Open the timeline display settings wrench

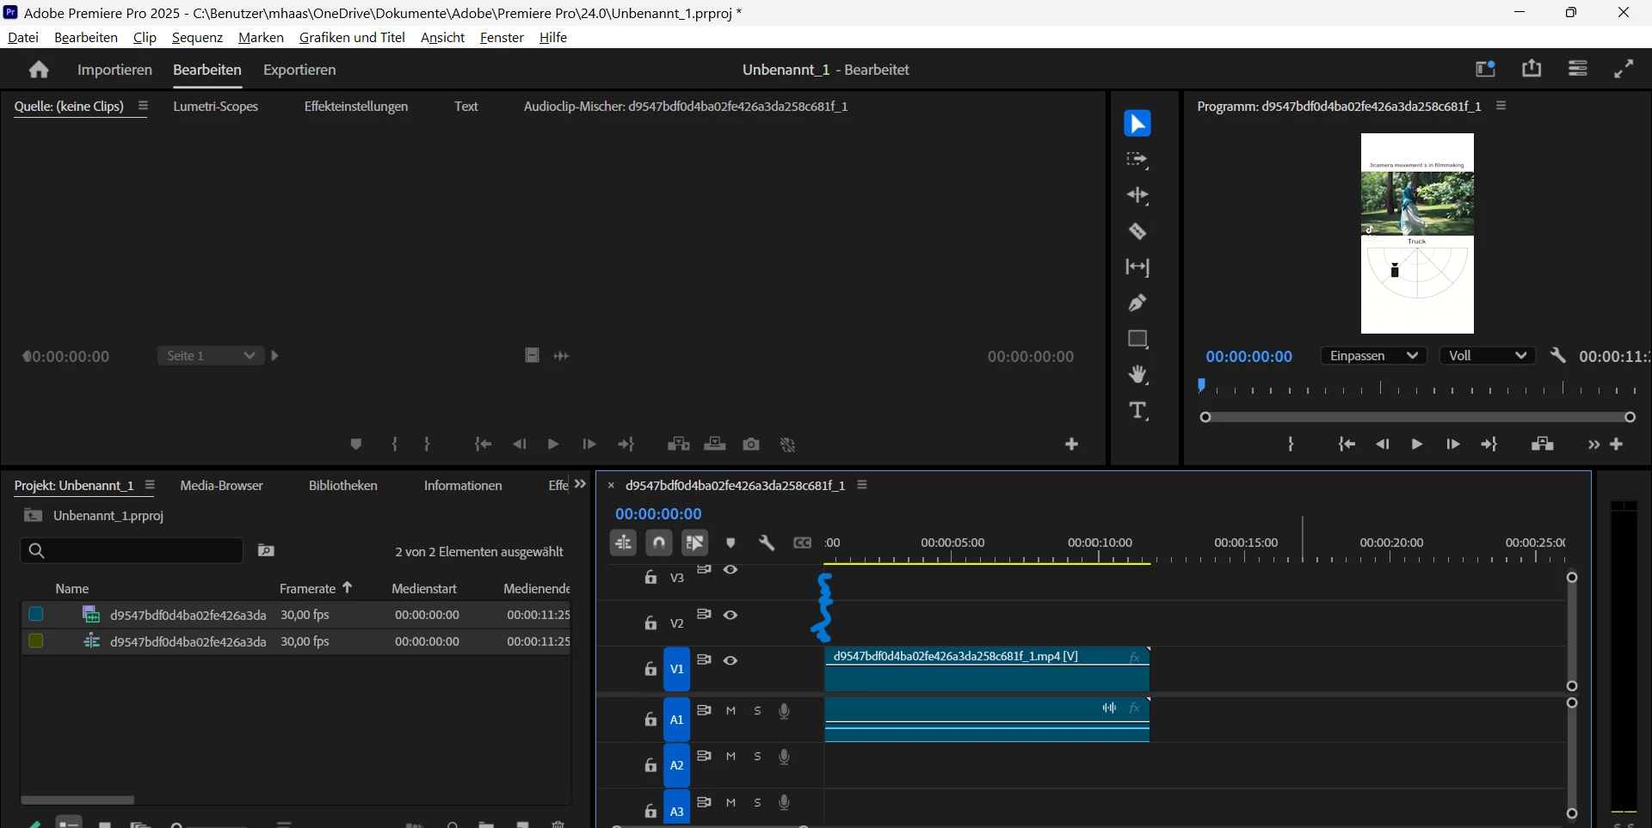(x=767, y=543)
